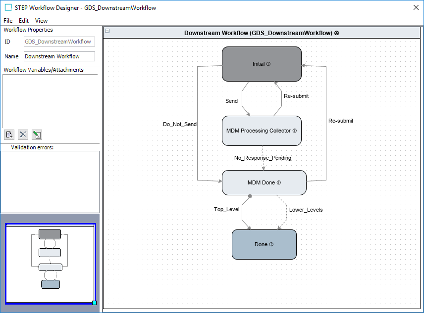Close the STEP Workflow Designer window
424x313 pixels.
416,7
